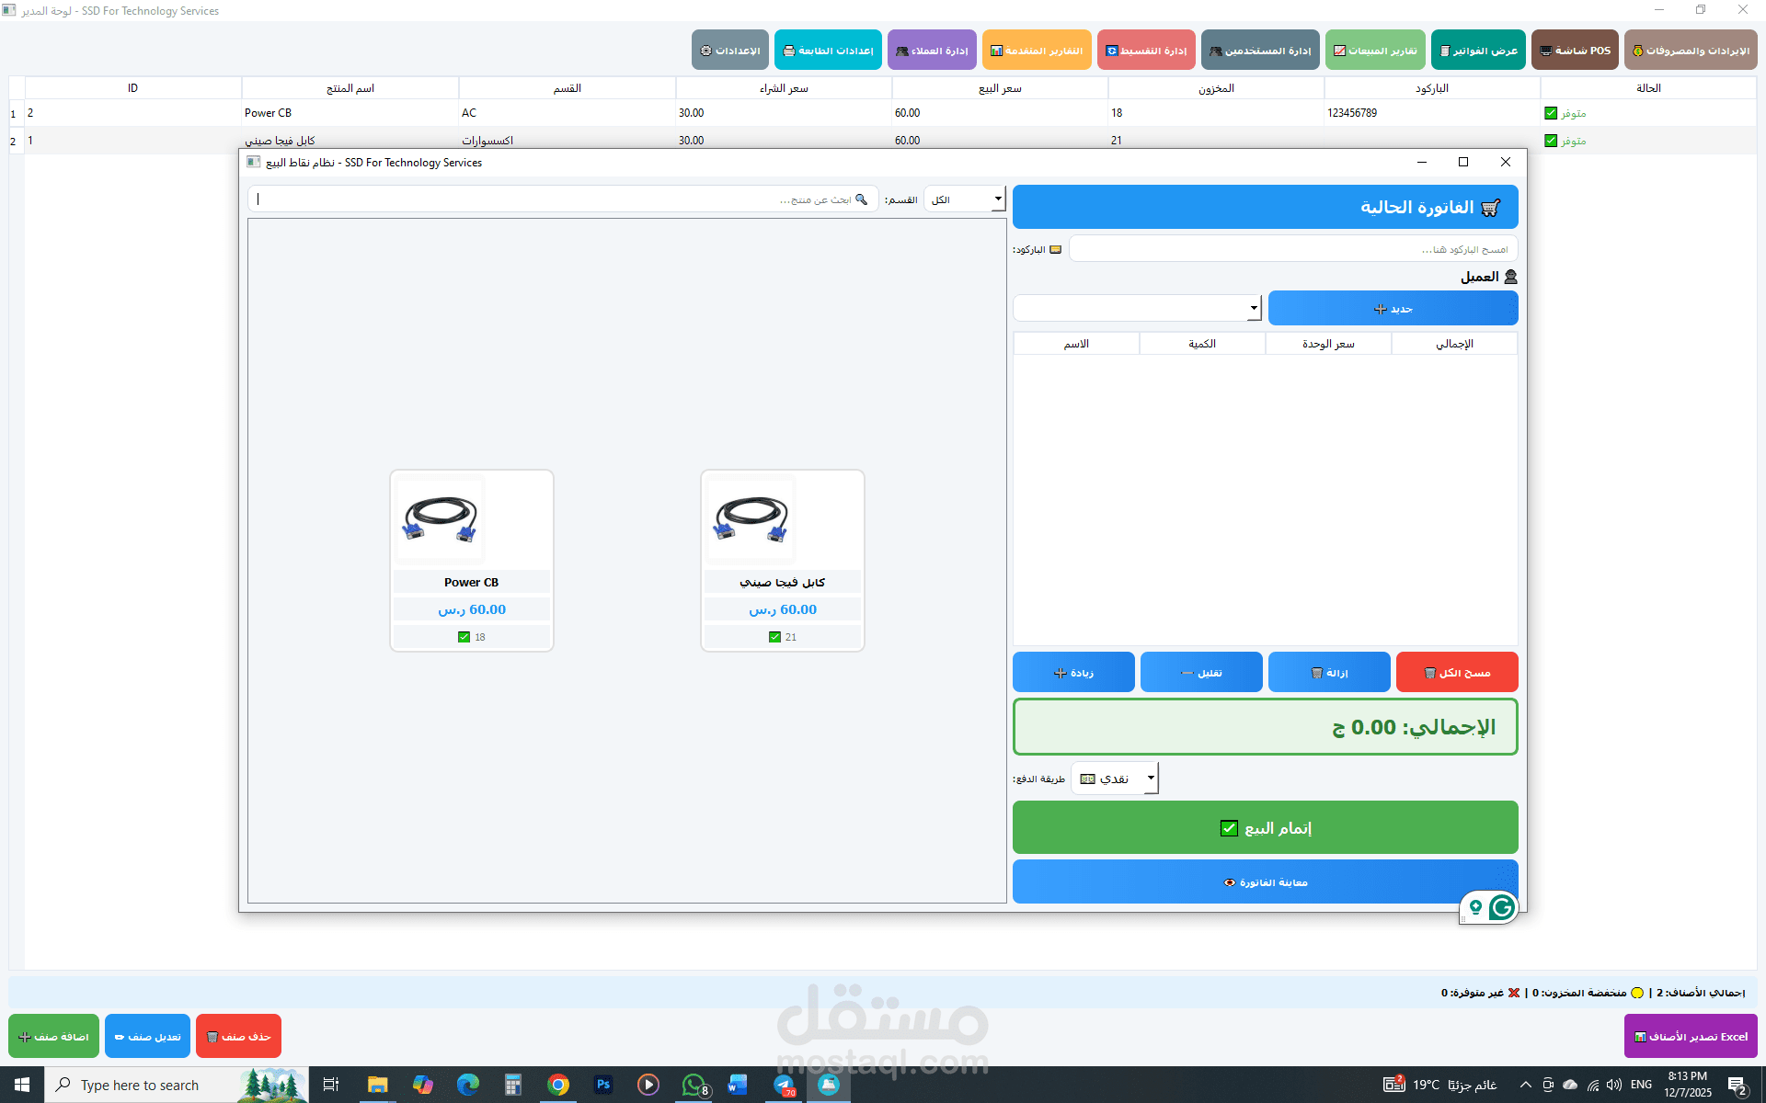Click the barcode scan input field
Viewport: 1766px width, 1103px height.
[x=1292, y=249]
